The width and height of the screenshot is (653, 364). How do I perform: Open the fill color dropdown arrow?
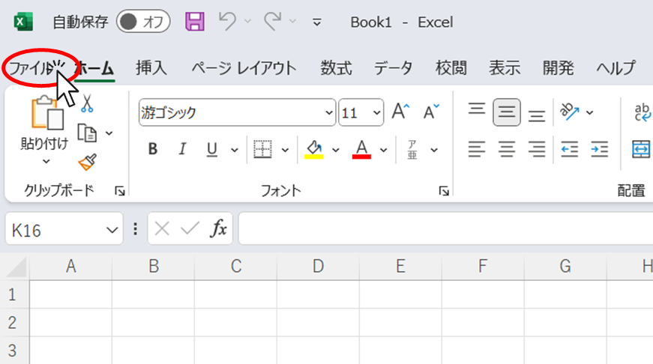click(336, 151)
